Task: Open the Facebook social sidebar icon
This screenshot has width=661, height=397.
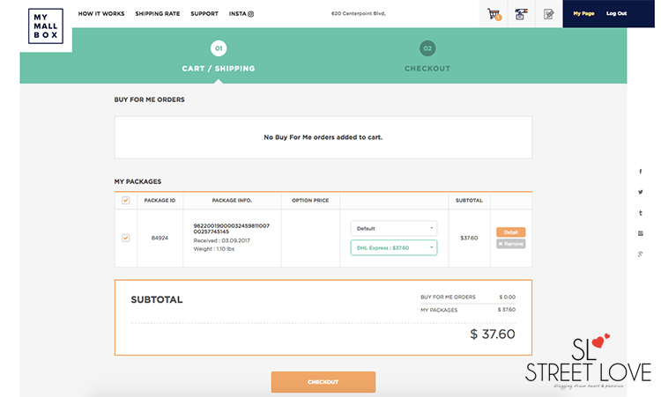Action: tap(641, 172)
